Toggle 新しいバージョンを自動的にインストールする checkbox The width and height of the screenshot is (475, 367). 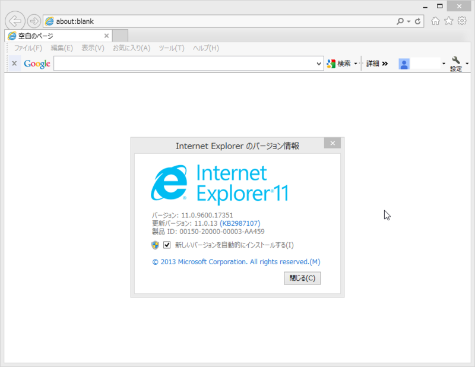(x=167, y=245)
